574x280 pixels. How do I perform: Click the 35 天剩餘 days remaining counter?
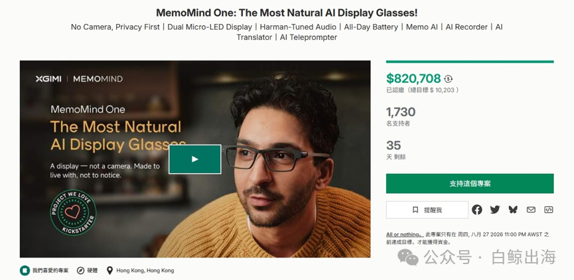click(395, 150)
